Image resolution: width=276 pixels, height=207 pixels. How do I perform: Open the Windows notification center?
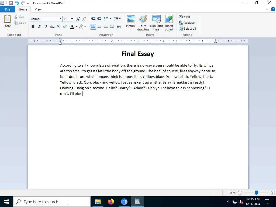point(267,202)
